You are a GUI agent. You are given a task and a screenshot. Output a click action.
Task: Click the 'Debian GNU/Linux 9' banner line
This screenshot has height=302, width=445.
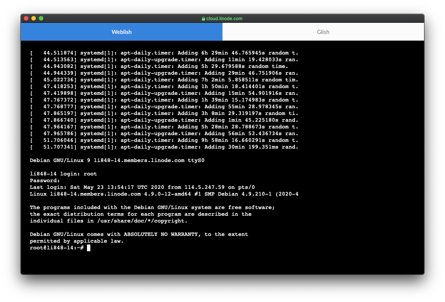[x=117, y=161]
